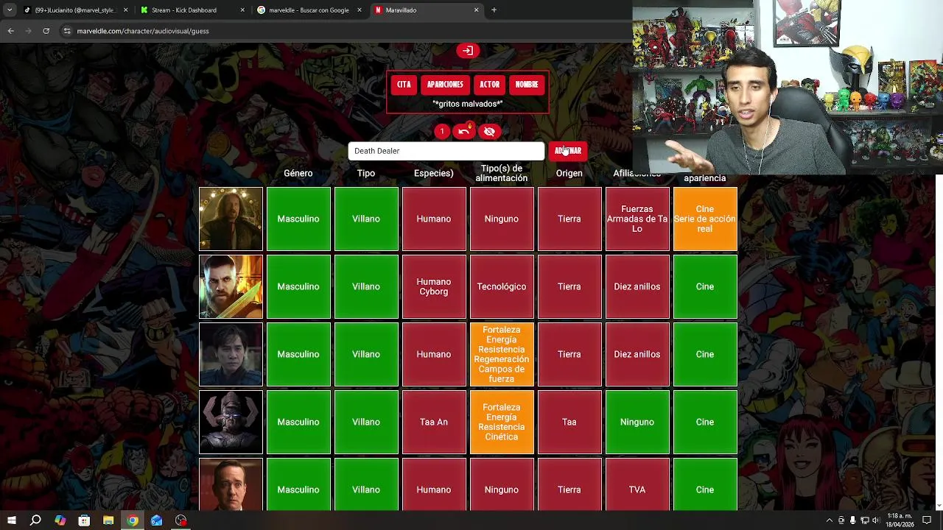
Task: Click the guess field containing Death Dealer
Action: [446, 151]
